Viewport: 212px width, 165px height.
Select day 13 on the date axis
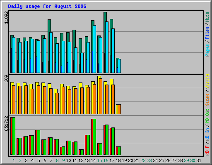pos(87,160)
